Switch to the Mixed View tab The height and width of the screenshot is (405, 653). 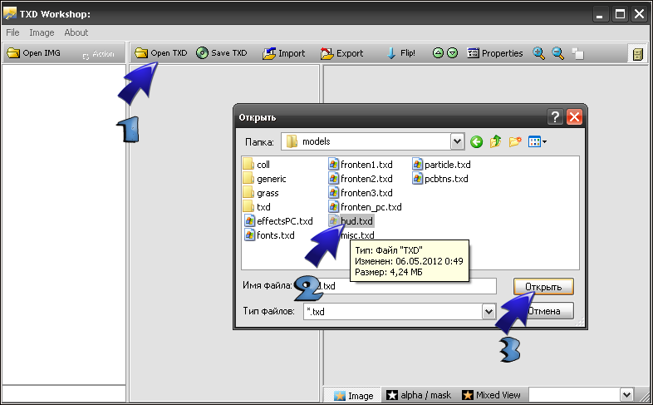coord(492,395)
